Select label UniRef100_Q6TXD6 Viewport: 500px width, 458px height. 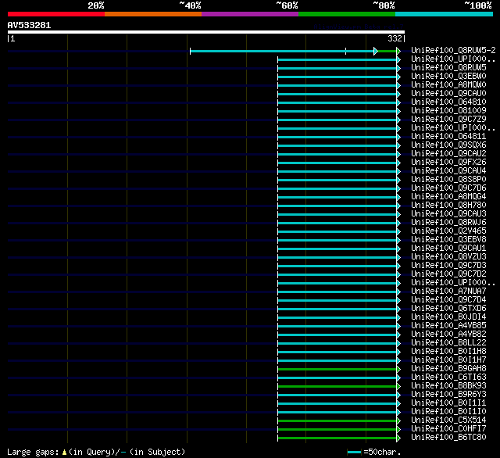tap(448, 309)
